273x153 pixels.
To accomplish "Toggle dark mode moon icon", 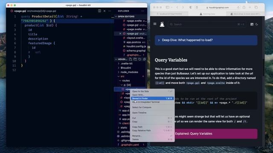I will pos(257,24).
